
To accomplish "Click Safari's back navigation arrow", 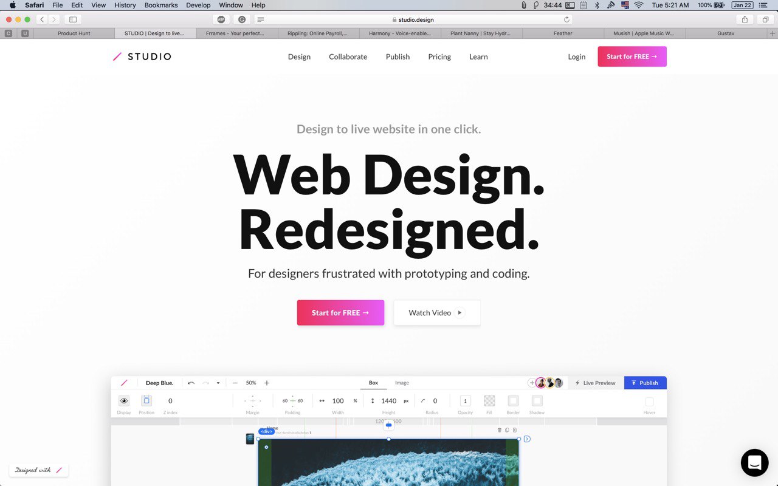I will [x=42, y=19].
